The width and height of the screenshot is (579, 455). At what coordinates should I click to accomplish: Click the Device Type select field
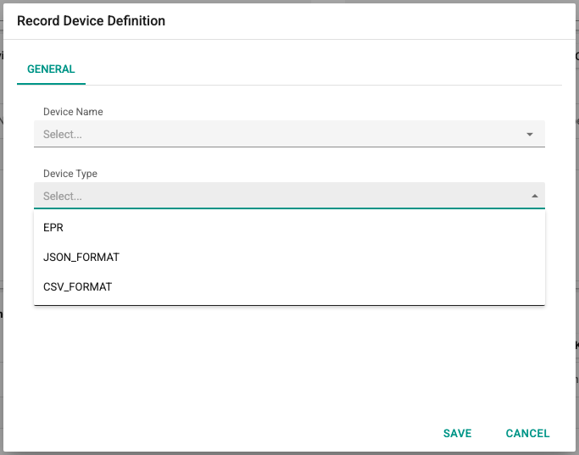289,196
